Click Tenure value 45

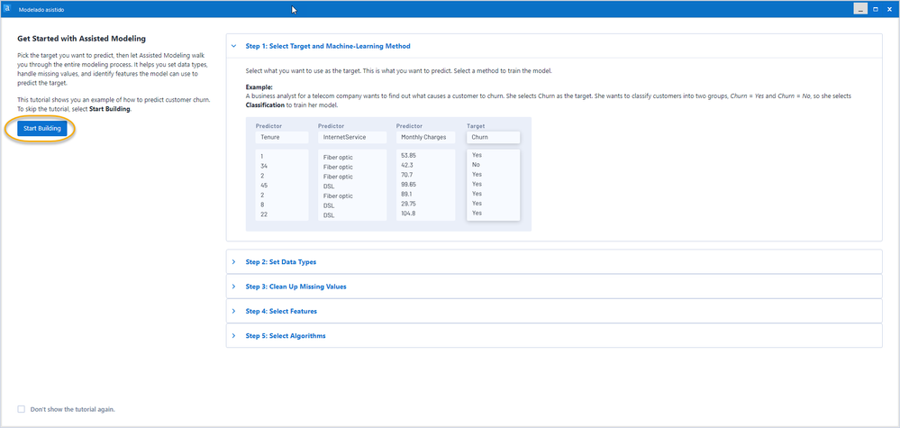(x=264, y=186)
